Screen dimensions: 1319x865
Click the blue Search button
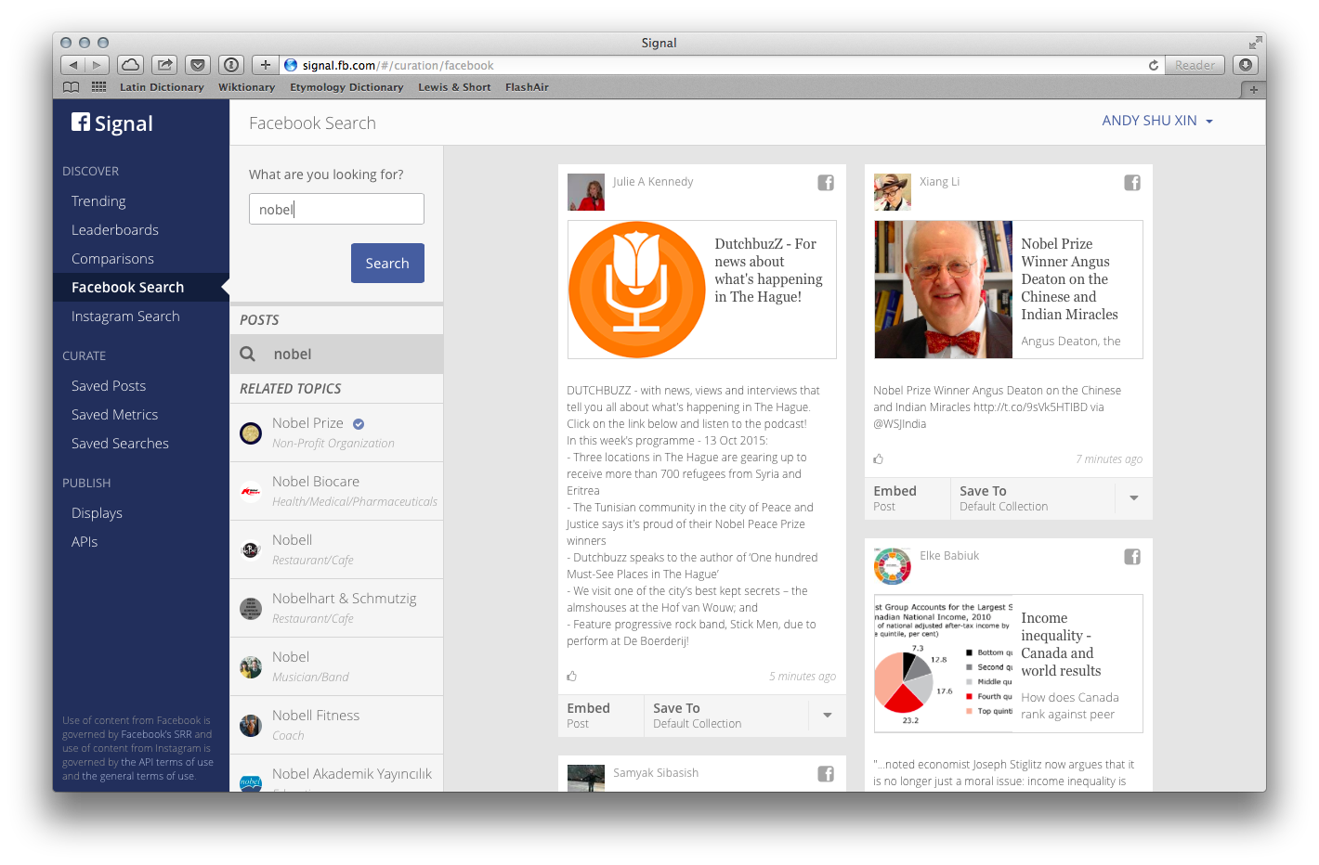pyautogui.click(x=387, y=264)
